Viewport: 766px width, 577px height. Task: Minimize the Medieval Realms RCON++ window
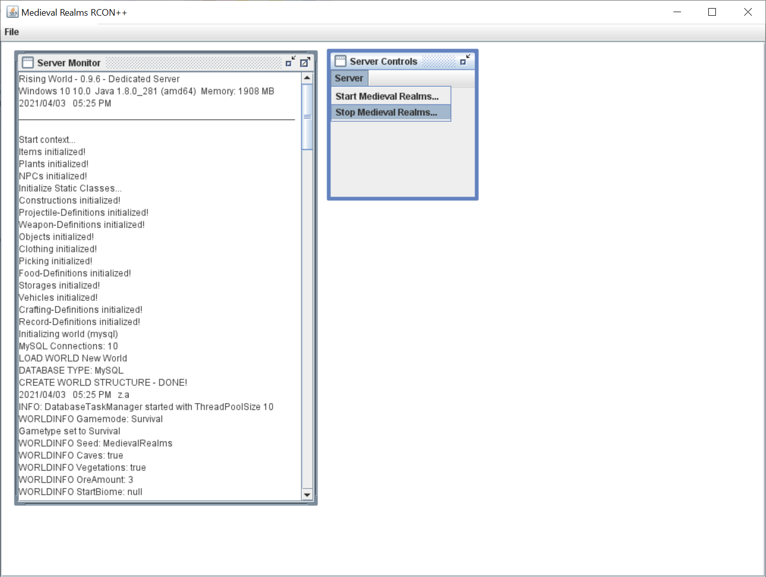tap(677, 12)
